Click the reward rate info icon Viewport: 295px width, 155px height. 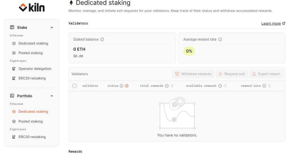pos(264,86)
